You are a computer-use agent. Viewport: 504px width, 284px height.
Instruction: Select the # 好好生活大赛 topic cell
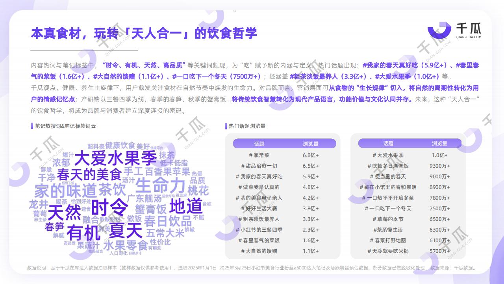click(259, 209)
